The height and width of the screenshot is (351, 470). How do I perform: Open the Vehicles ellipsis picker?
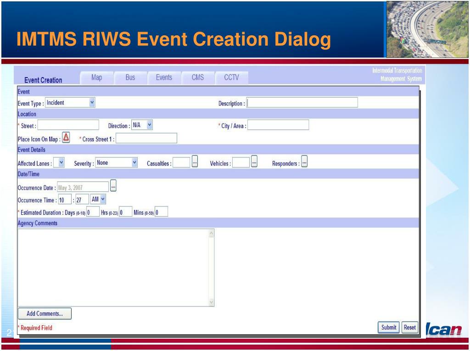(254, 162)
